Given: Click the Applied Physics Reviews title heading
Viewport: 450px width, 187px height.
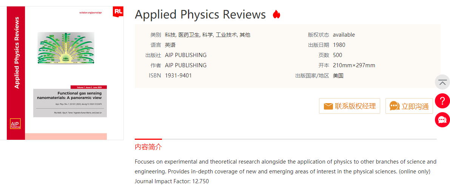Looking at the screenshot, I should click(x=200, y=14).
